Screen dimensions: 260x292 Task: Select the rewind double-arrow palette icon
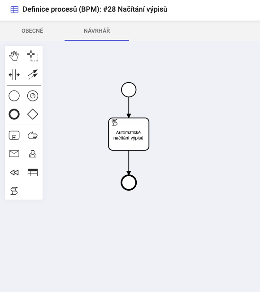coord(14,172)
